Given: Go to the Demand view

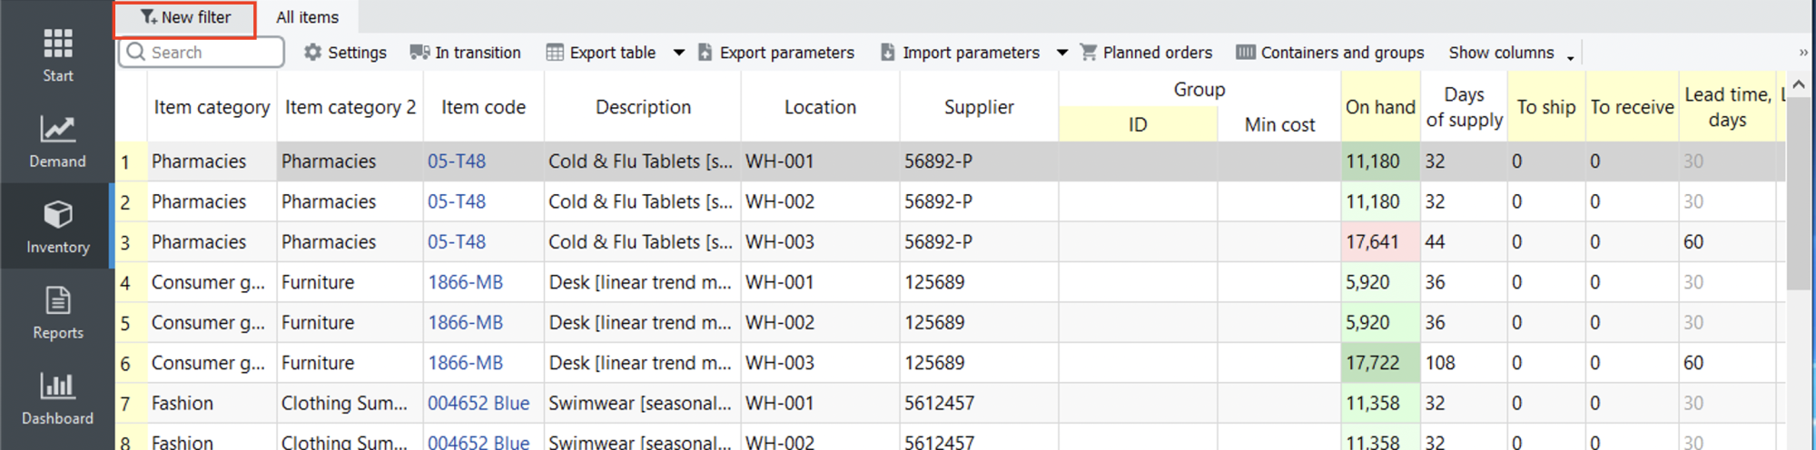Looking at the screenshot, I should (x=57, y=141).
